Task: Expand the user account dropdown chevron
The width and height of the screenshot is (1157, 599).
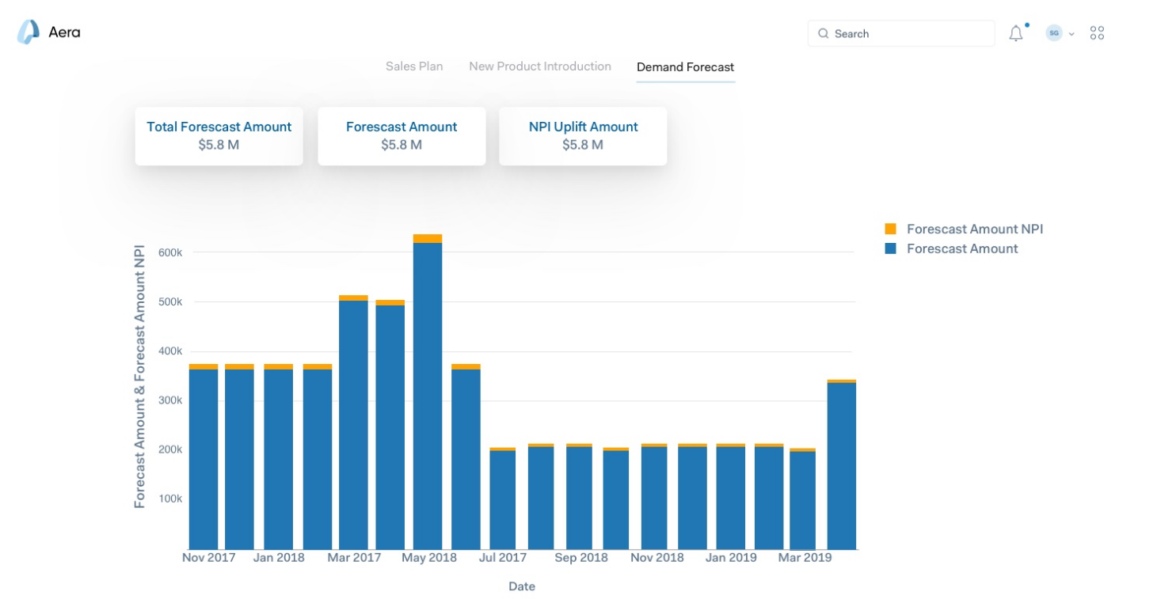Action: pyautogui.click(x=1071, y=34)
